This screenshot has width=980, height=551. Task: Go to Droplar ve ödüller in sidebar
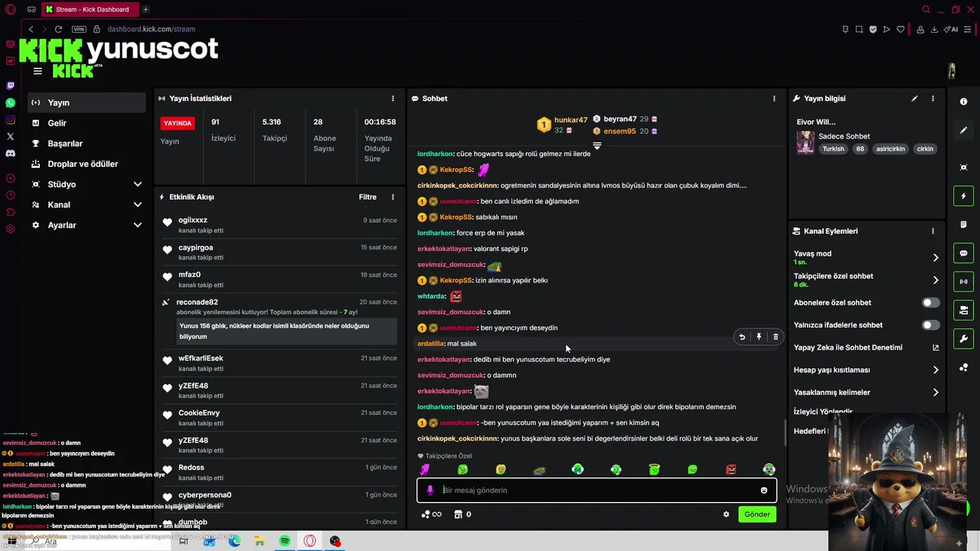coord(86,164)
